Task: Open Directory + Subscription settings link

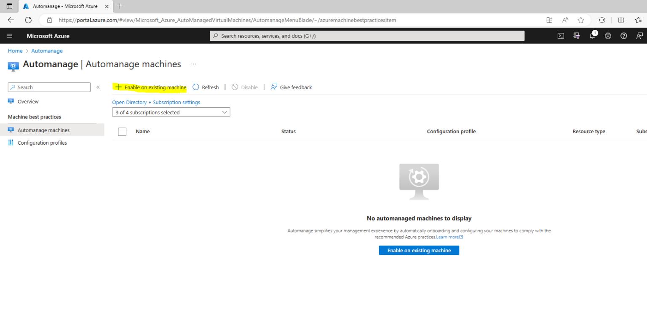Action: pyautogui.click(x=156, y=102)
